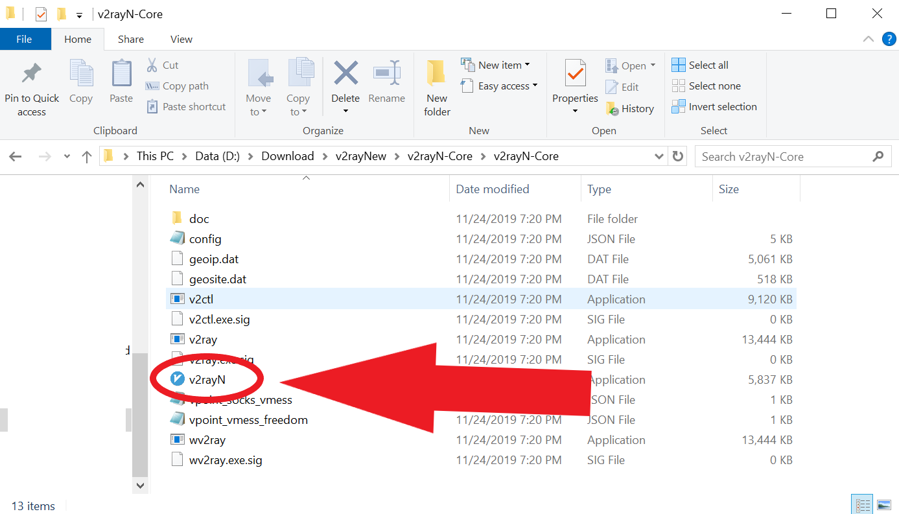The image size is (899, 514).
Task: Switch to large thumbnails view icon
Action: pyautogui.click(x=883, y=505)
